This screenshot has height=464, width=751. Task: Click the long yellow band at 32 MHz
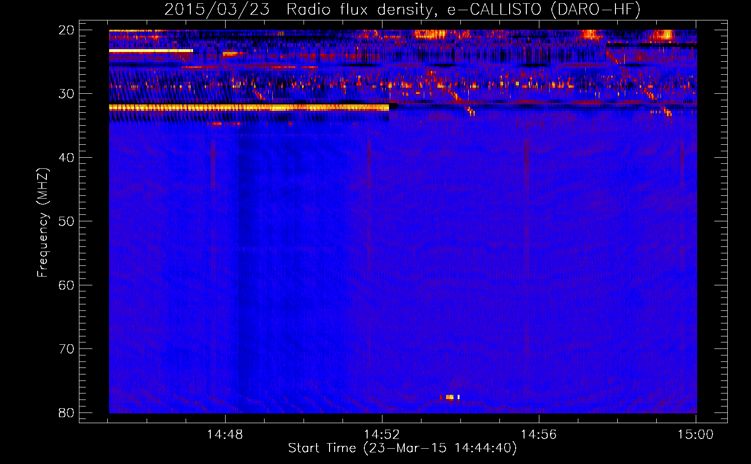pos(249,108)
